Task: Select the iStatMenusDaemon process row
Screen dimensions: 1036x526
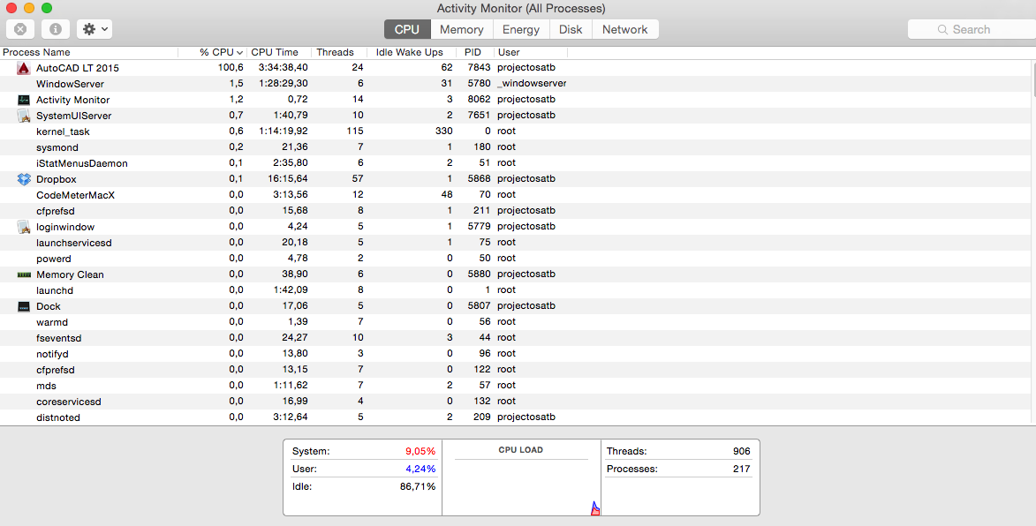Action: tap(516, 163)
